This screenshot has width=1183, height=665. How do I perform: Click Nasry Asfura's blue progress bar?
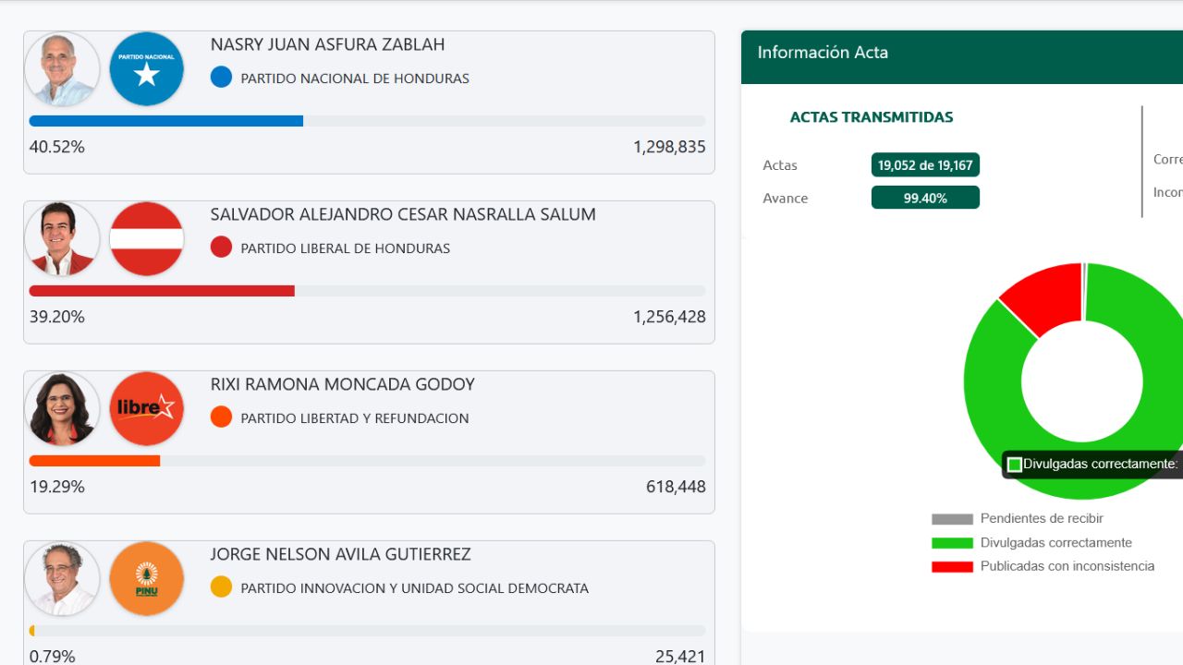(x=166, y=120)
